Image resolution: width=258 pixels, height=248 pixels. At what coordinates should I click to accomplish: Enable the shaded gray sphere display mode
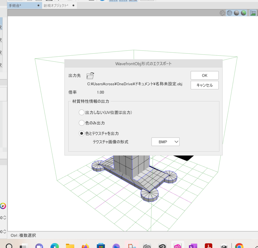tap(236, 13)
